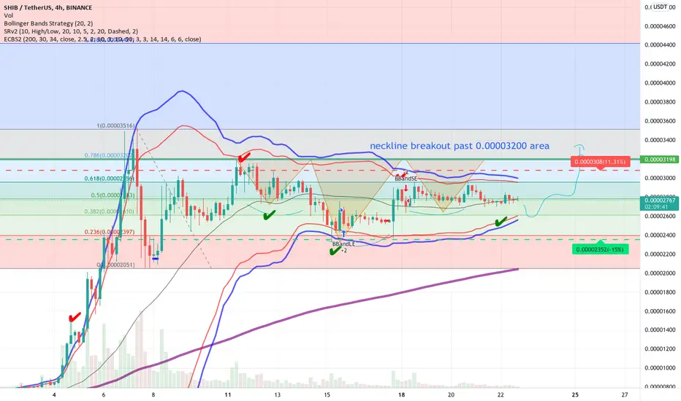The height and width of the screenshot is (401, 681).
Task: Click the BBandSE strategy entry label
Action: point(406,179)
